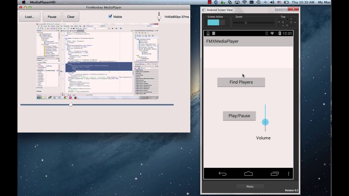Click the Version 0.5 label

point(291,190)
